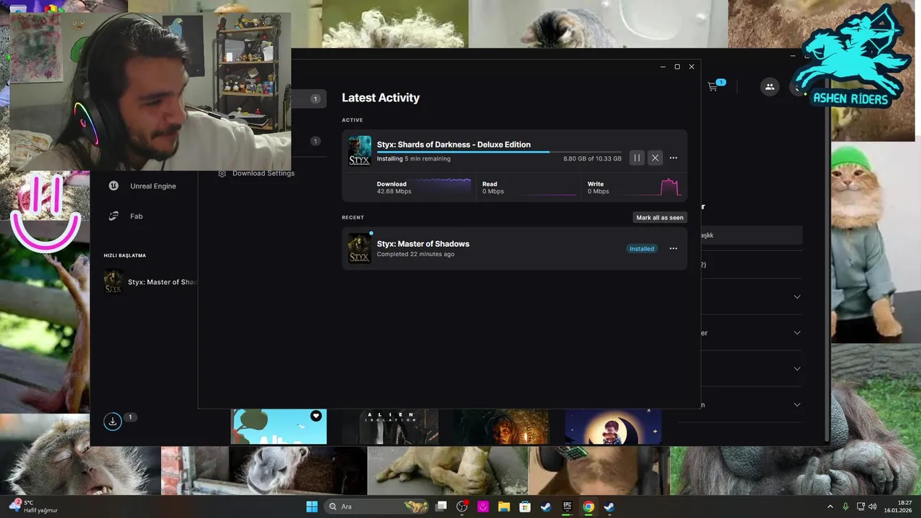Image resolution: width=921 pixels, height=518 pixels.
Task: Click the installation progress bar
Action: [x=499, y=152]
